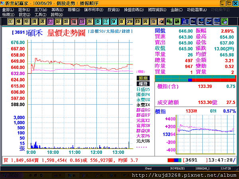This screenshot has width=239, height=179.
Task: Select warrant 群益RF in the list
Action: (143, 115)
